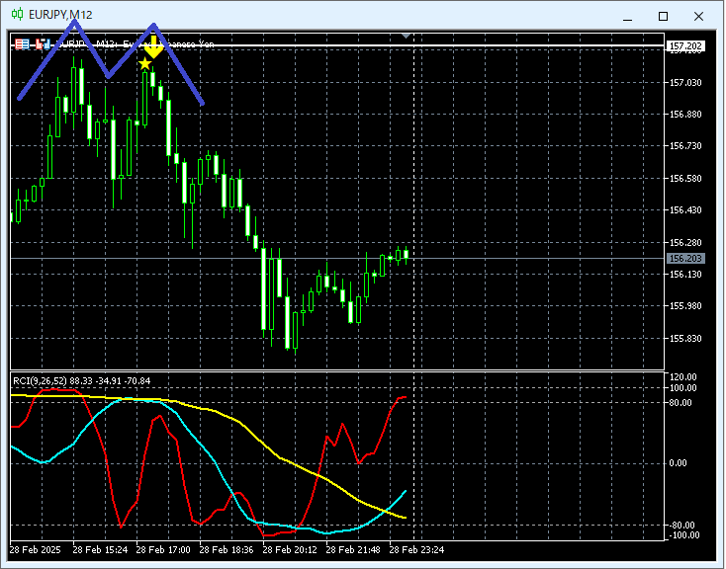Close the EURJPY chart window
Screen dimensions: 726x569
pyautogui.click(x=698, y=16)
